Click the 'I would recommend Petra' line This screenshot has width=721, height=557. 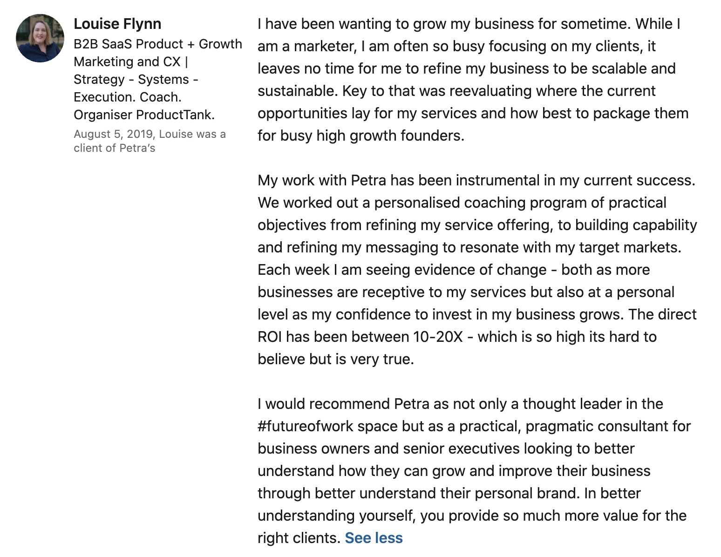click(x=460, y=404)
